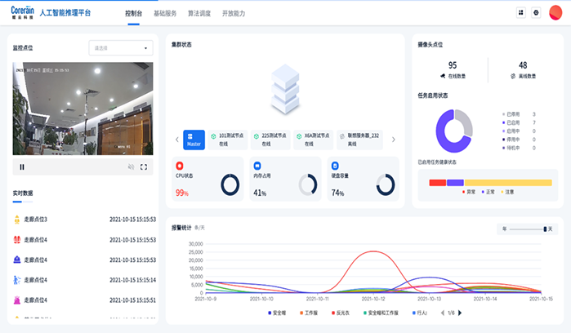Adjust the 年/天 range slider handle
Image resolution: width=571 pixels, height=333 pixels.
tap(545, 229)
